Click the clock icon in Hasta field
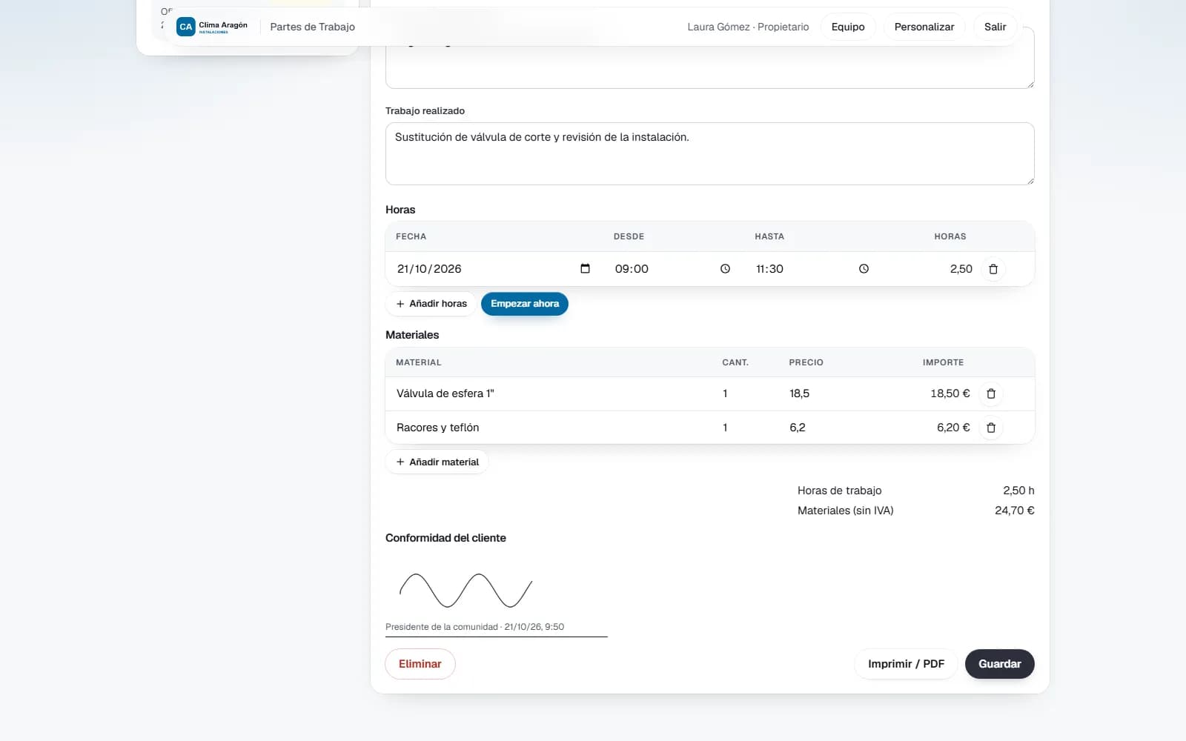 click(x=864, y=269)
